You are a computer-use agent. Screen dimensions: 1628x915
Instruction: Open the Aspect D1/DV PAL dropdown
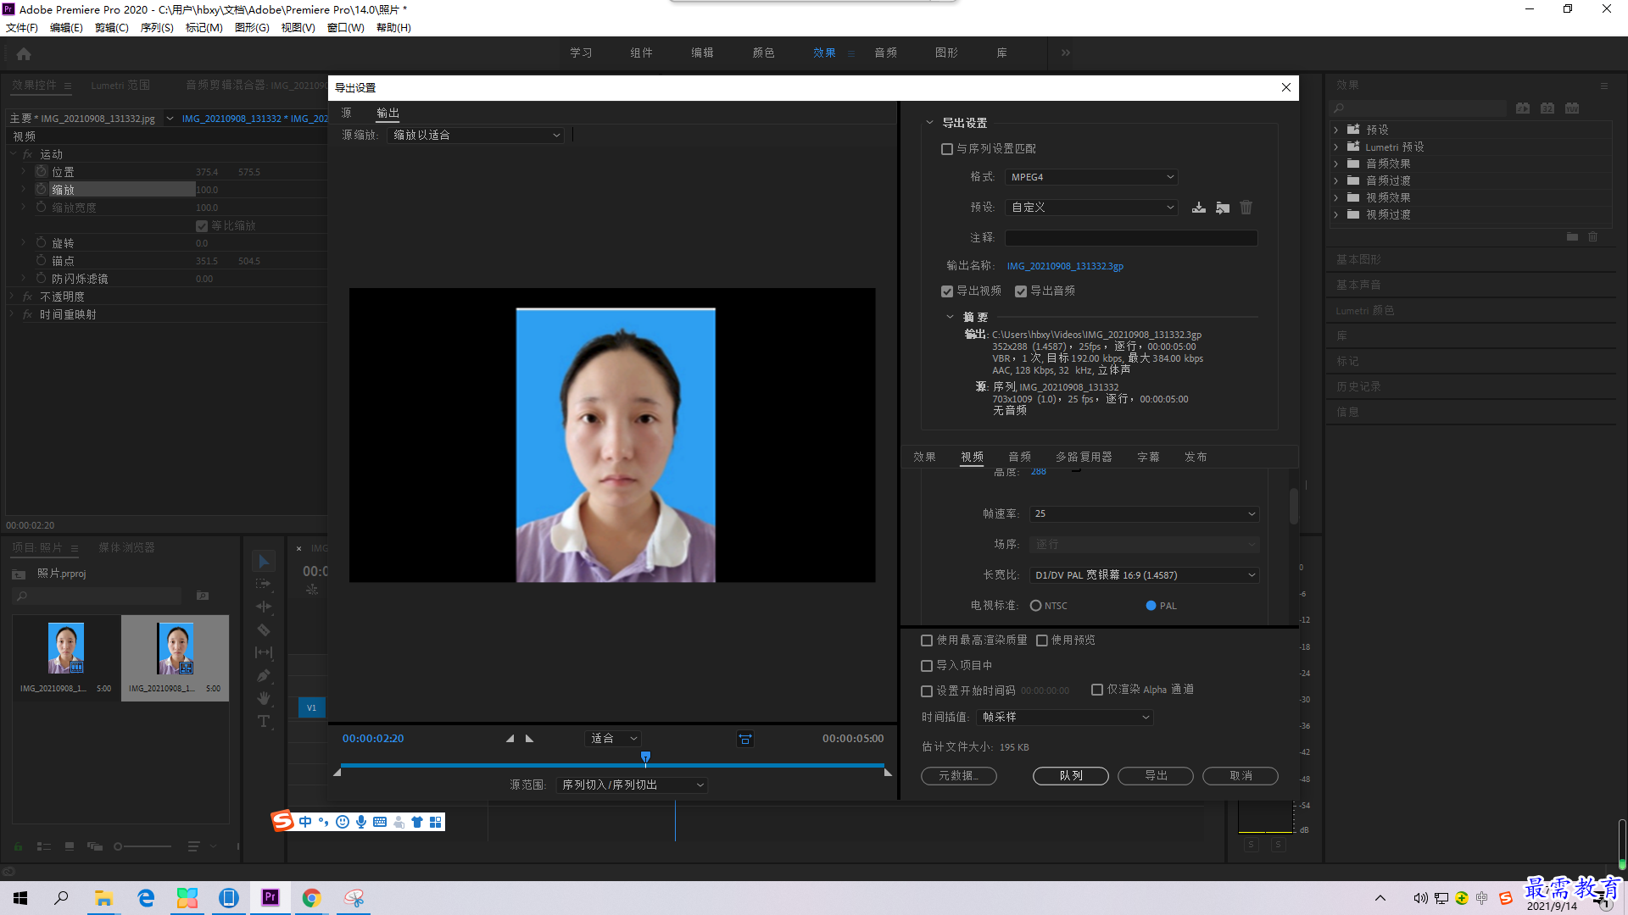(1144, 575)
